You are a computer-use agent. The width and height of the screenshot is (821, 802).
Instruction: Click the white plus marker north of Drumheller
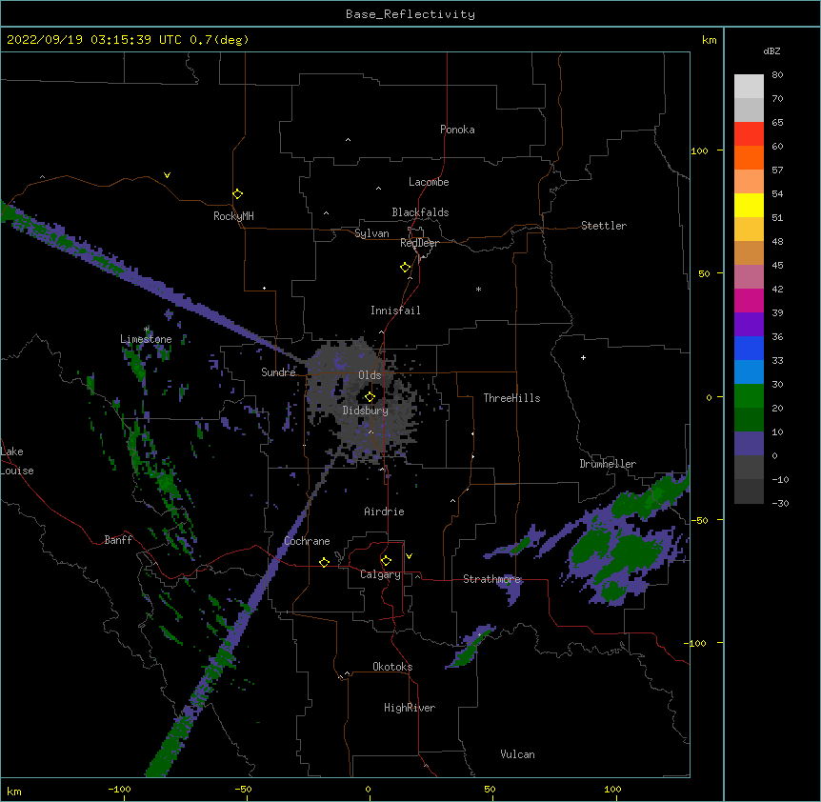[x=583, y=357]
